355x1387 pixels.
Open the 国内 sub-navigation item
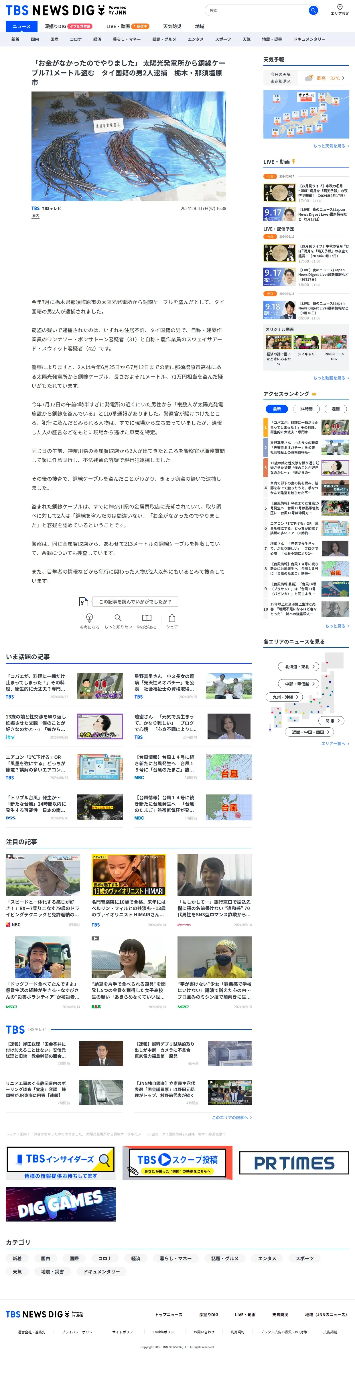35,39
